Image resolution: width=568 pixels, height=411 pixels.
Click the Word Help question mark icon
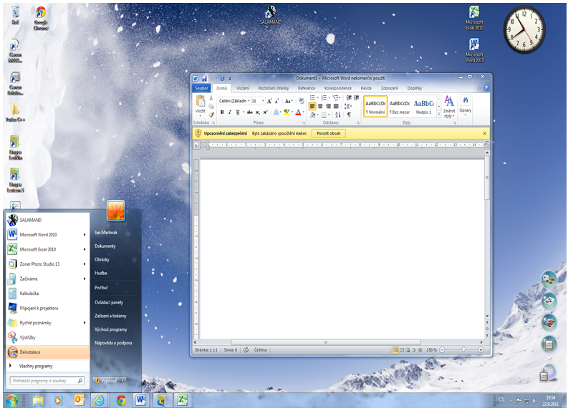click(x=484, y=88)
